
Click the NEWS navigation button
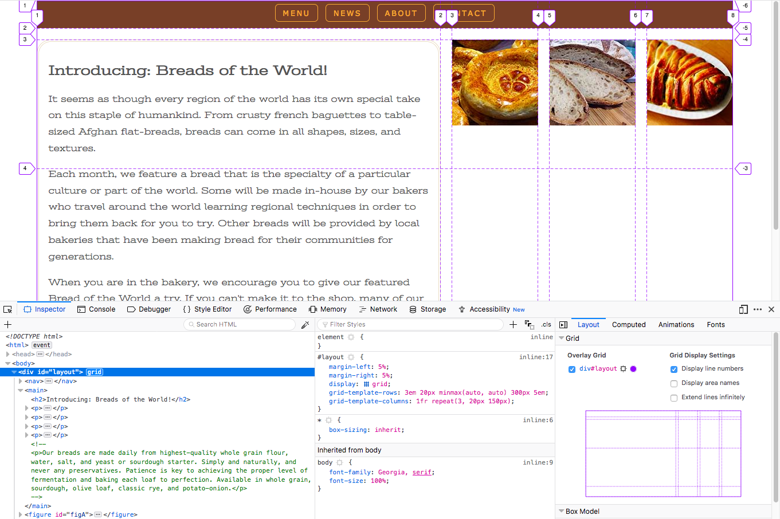[x=347, y=13]
